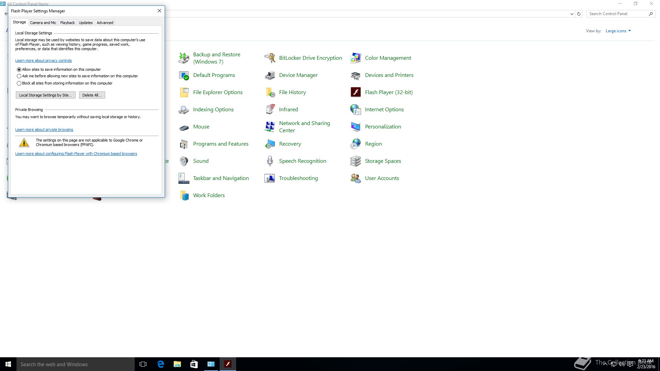Click the Search Control Panel field

pos(617,14)
